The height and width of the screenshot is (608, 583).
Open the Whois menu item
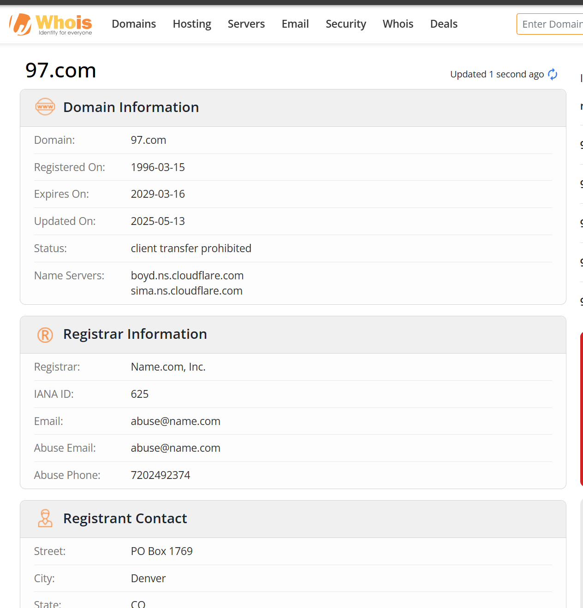point(398,24)
